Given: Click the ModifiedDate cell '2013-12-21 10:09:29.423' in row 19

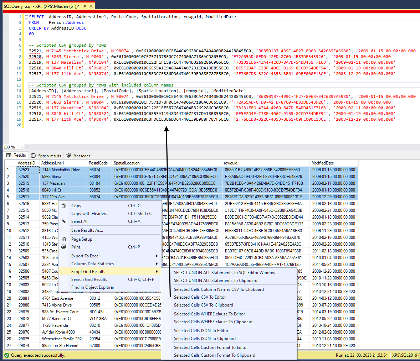Looking at the screenshot, I should pos(334,292).
